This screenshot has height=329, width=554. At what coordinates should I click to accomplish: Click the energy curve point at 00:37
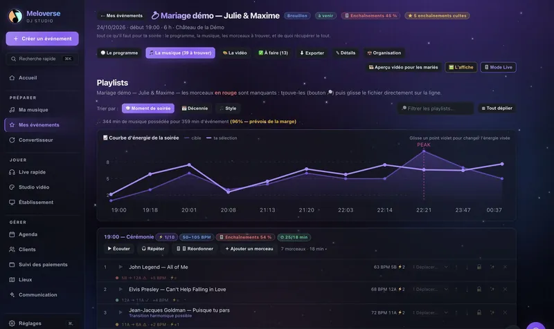tap(501, 164)
